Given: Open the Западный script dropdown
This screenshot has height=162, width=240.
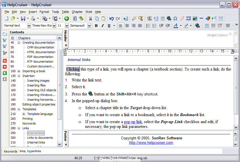Looking at the screenshot, I should (x=89, y=26).
